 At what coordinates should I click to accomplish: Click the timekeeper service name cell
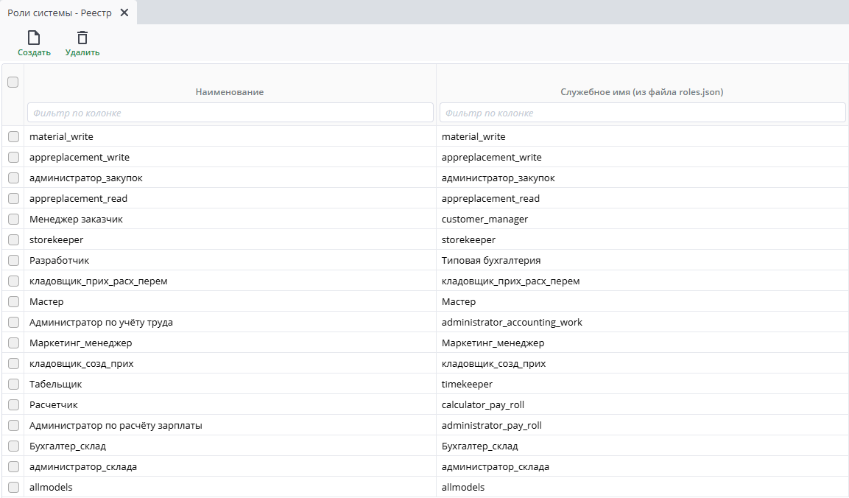coord(467,385)
